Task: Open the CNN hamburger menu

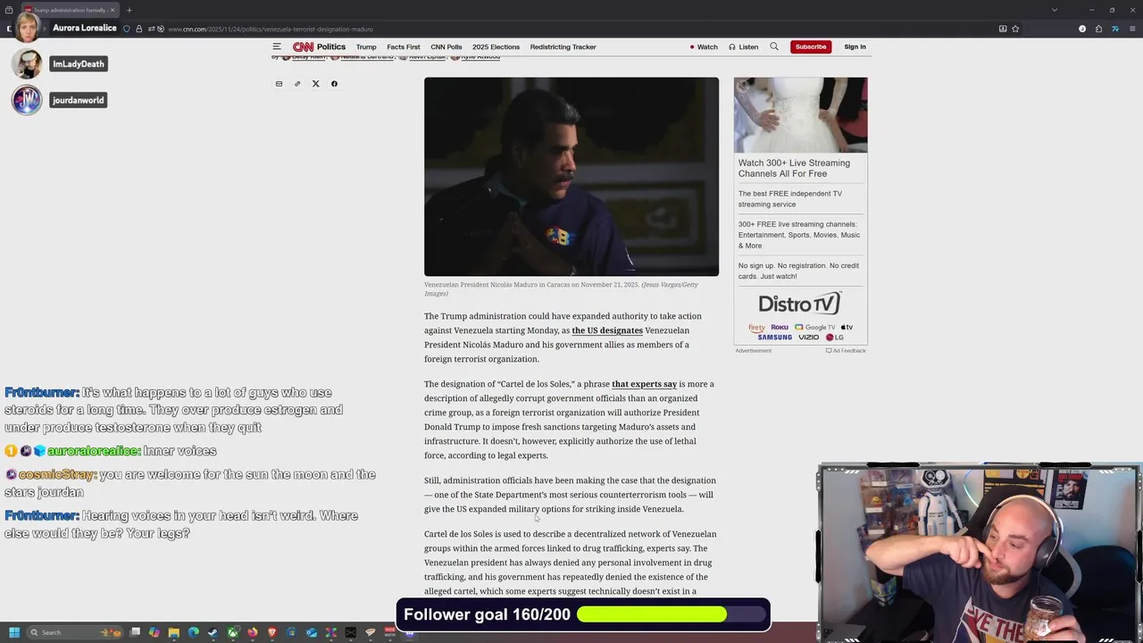Action: point(277,46)
